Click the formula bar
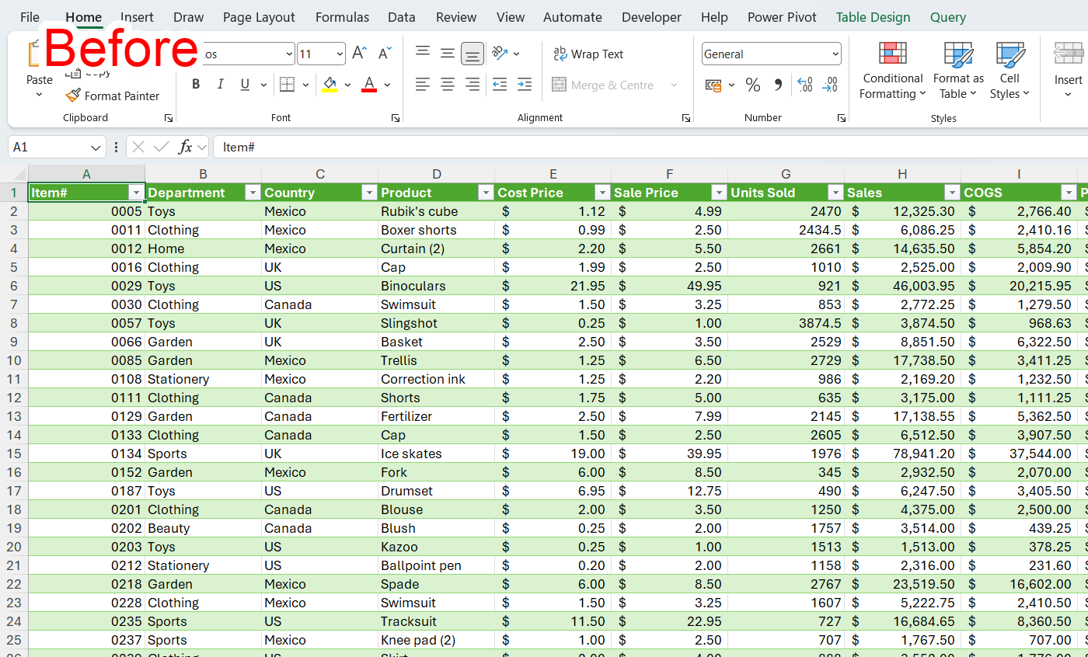 (x=649, y=147)
